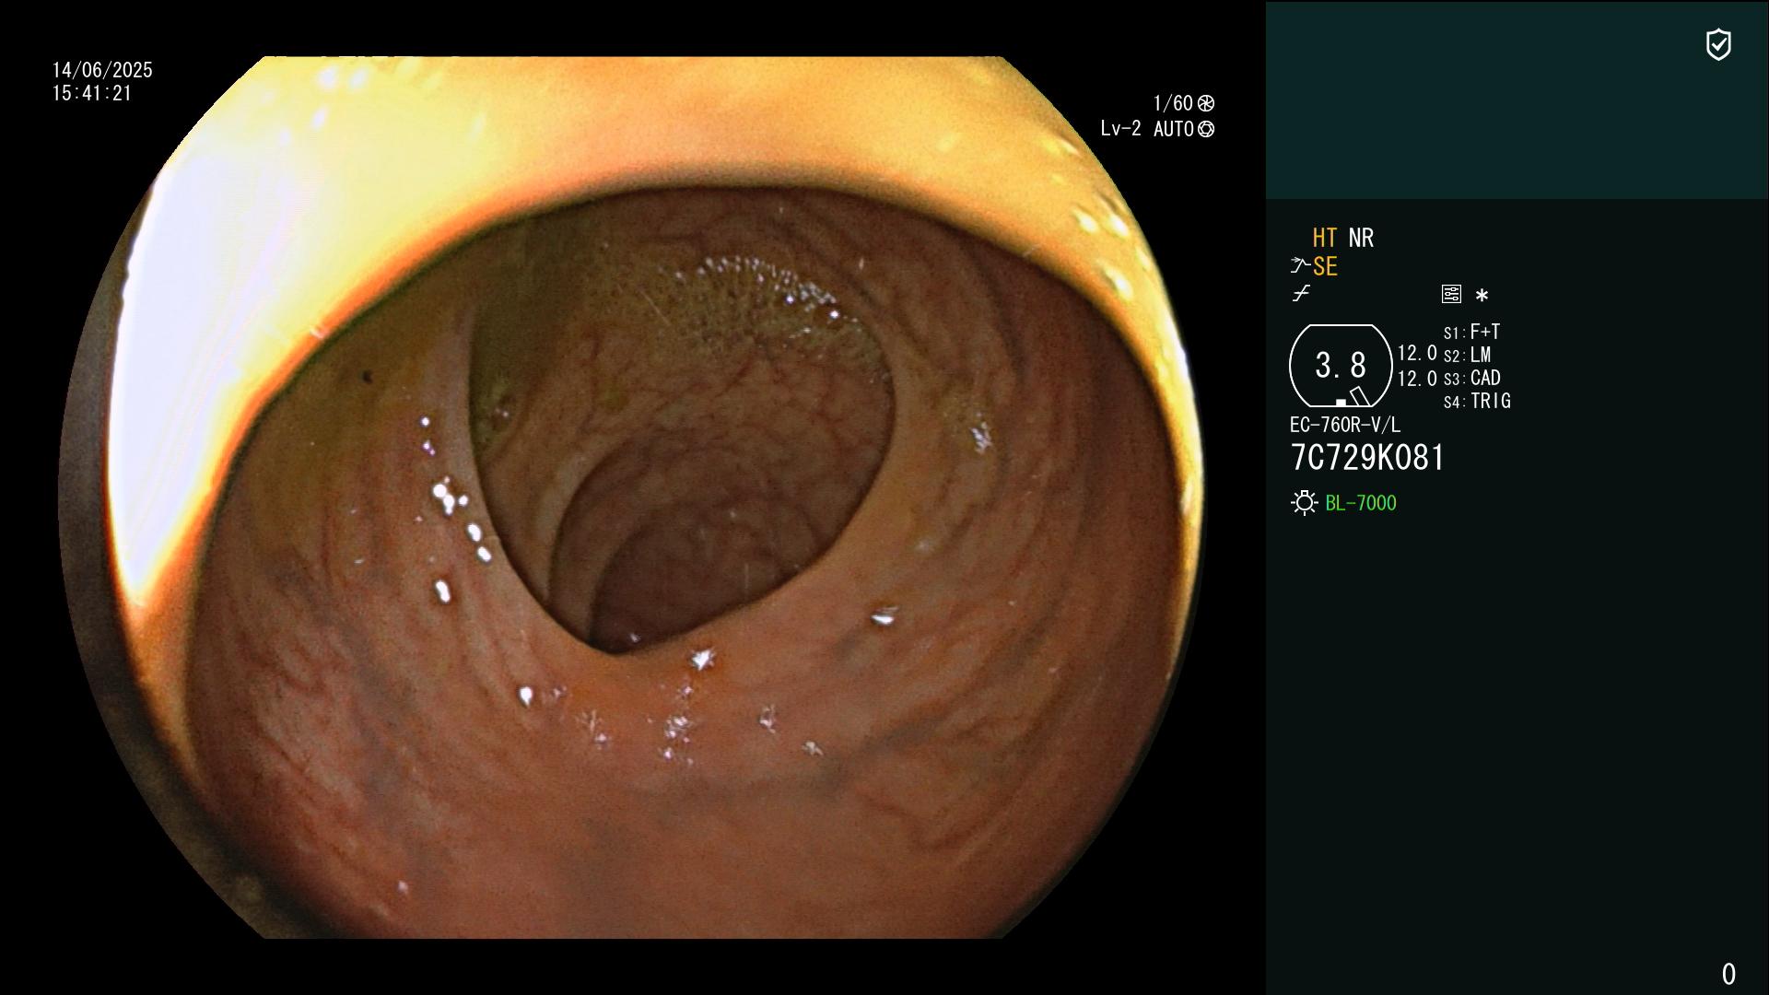Select scope switch S2: LM
The image size is (1769, 995).
(x=1468, y=355)
